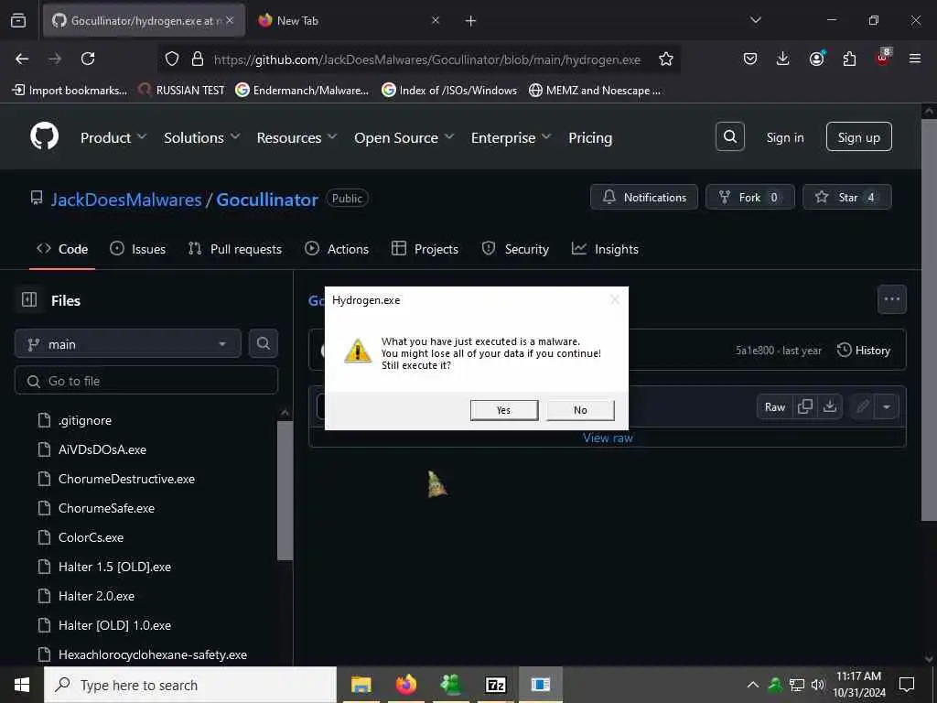
Task: Click No in the Hydrogen.exe dialog
Action: tap(580, 410)
